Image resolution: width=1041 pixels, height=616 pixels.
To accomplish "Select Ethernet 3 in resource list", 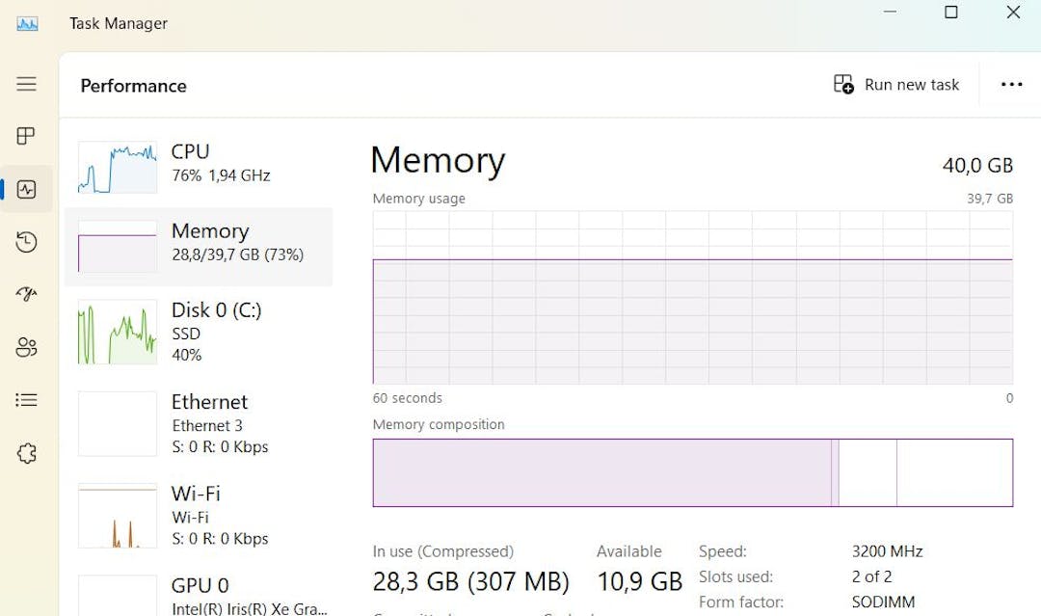I will pos(199,423).
